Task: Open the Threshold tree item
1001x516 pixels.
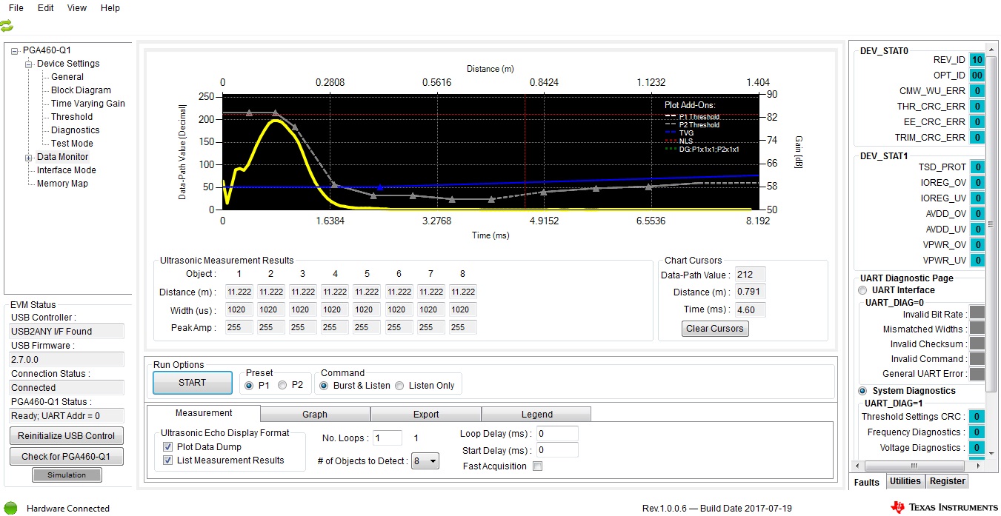Action: click(72, 117)
